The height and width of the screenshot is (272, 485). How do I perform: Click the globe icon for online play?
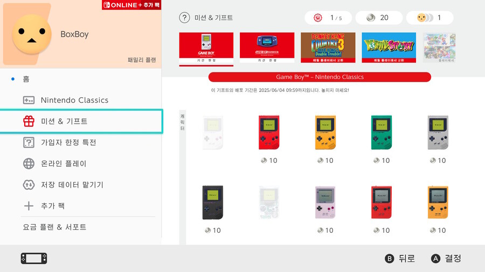click(29, 163)
